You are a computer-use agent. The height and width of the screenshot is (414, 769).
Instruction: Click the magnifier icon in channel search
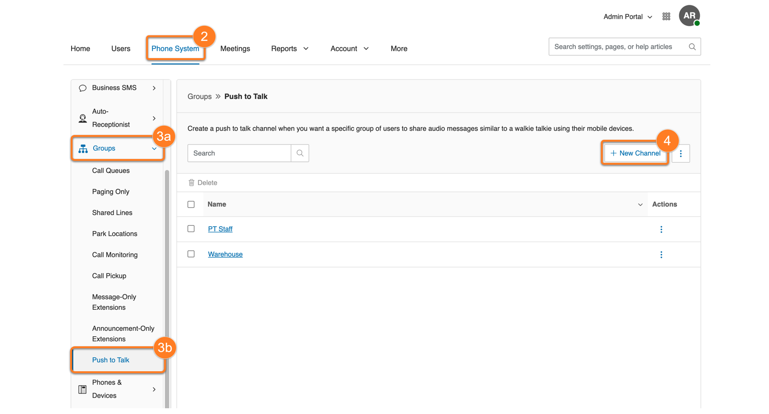pyautogui.click(x=300, y=153)
